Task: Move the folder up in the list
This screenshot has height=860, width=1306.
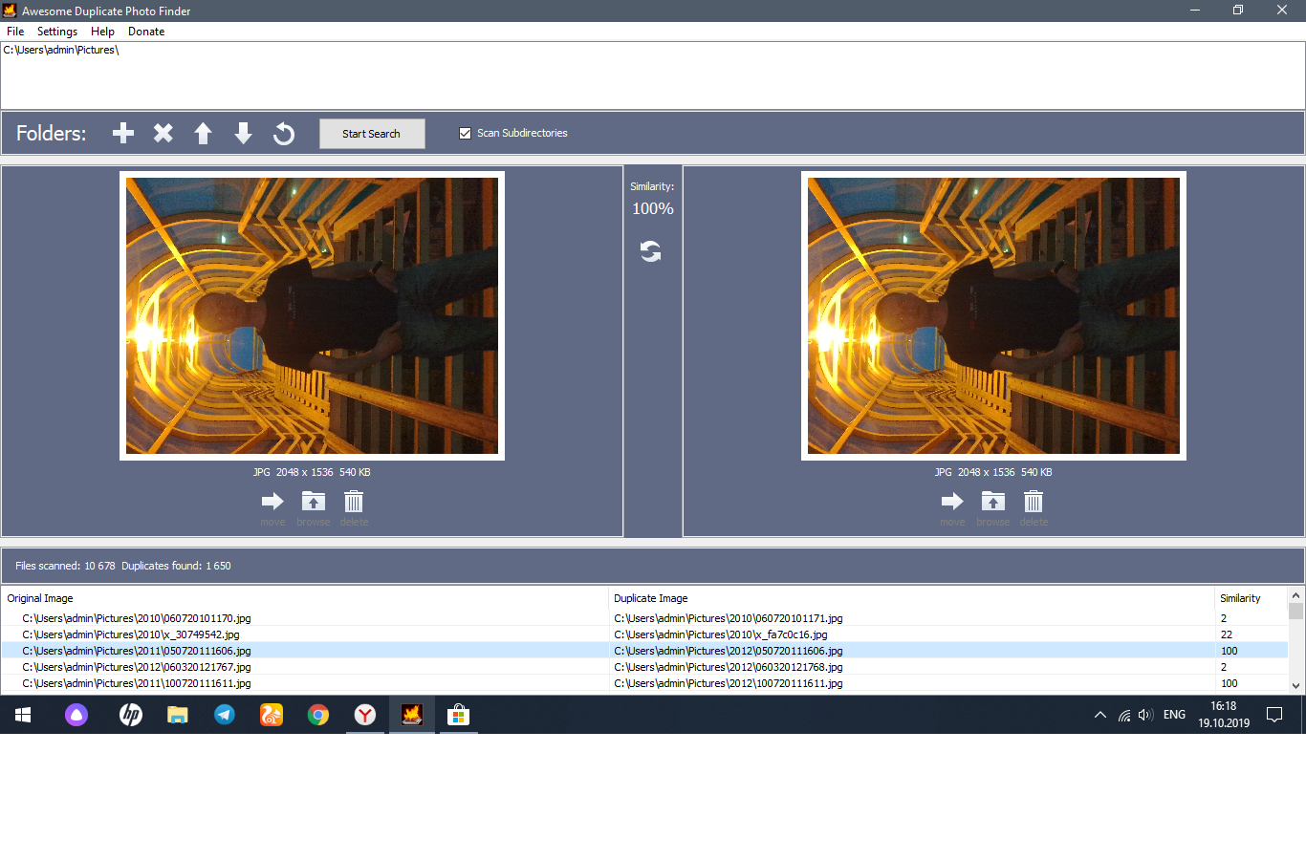Action: (203, 133)
